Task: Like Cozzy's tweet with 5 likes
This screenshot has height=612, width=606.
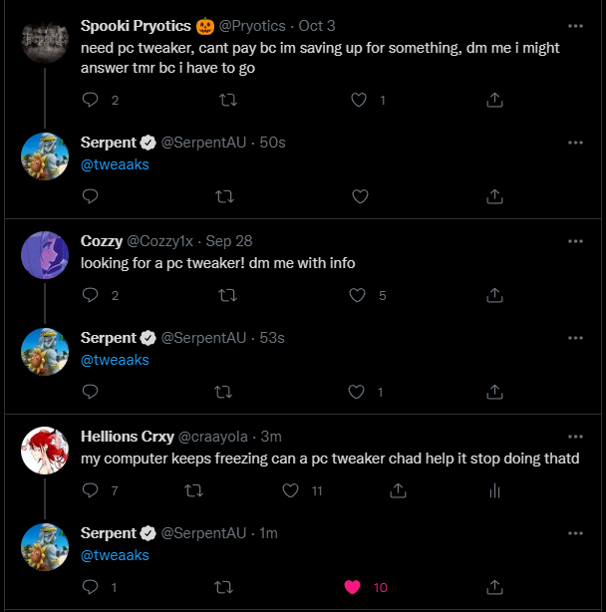Action: pyautogui.click(x=360, y=295)
